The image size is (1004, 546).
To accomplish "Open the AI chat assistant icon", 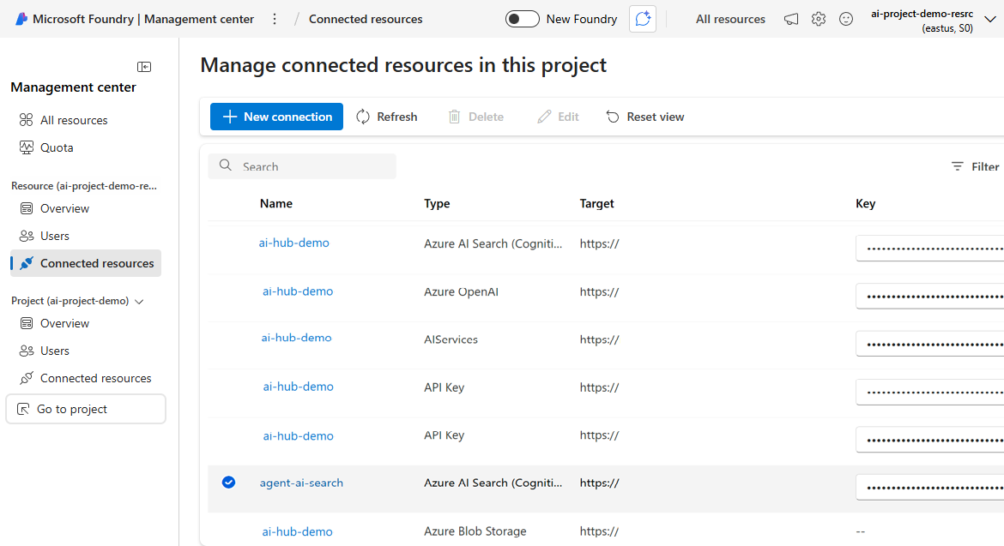I will point(642,19).
